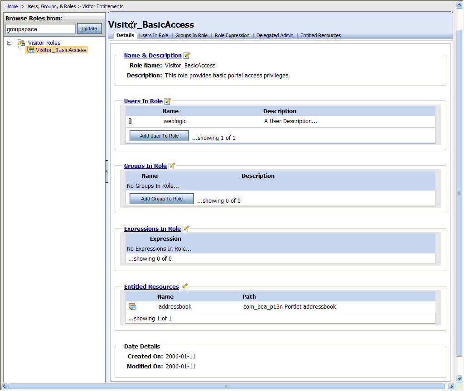Open the Users In Role section link

point(143,101)
